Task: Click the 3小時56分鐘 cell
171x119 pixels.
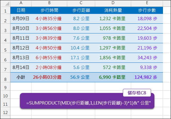Action: click(x=49, y=28)
